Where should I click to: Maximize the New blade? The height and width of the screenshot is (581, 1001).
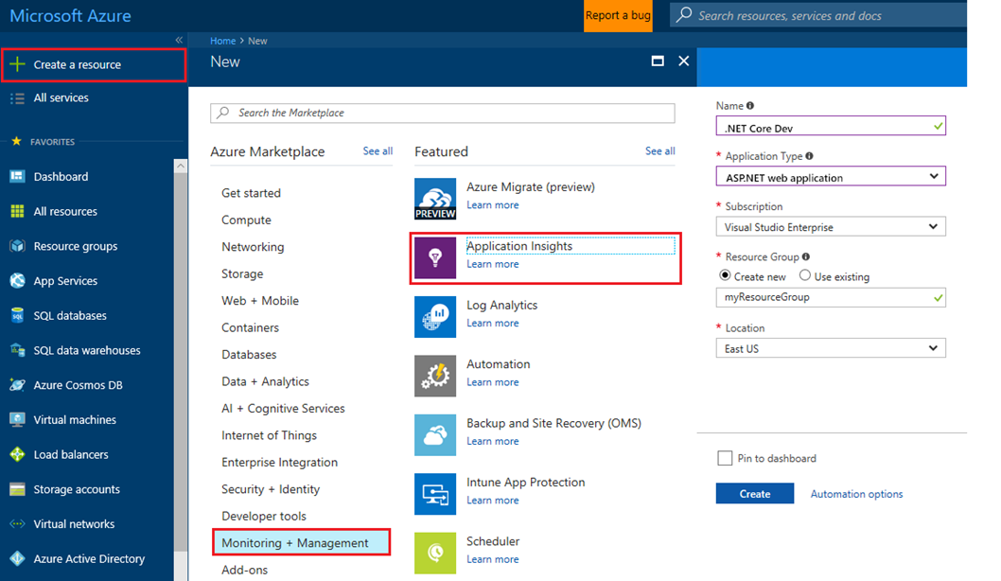pyautogui.click(x=658, y=61)
